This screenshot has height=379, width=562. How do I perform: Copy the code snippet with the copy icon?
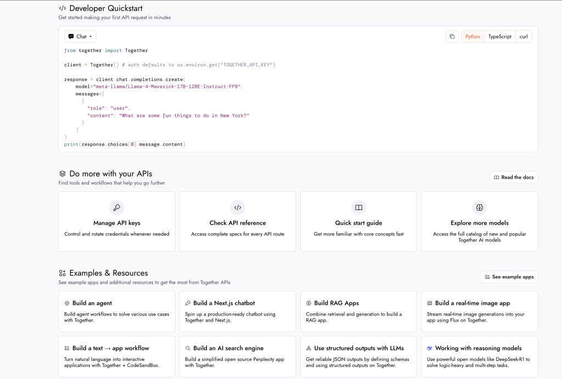pos(452,37)
